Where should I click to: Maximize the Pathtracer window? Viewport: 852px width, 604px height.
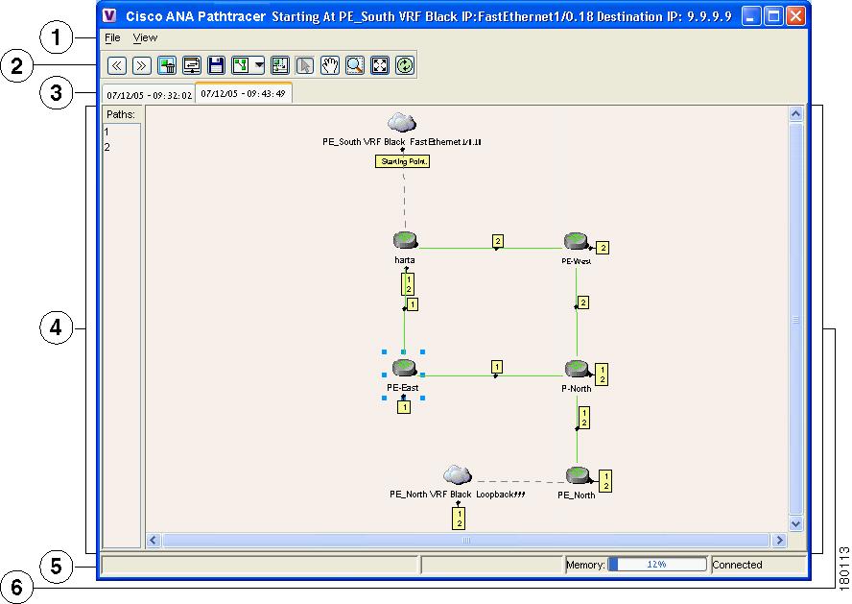(x=772, y=15)
